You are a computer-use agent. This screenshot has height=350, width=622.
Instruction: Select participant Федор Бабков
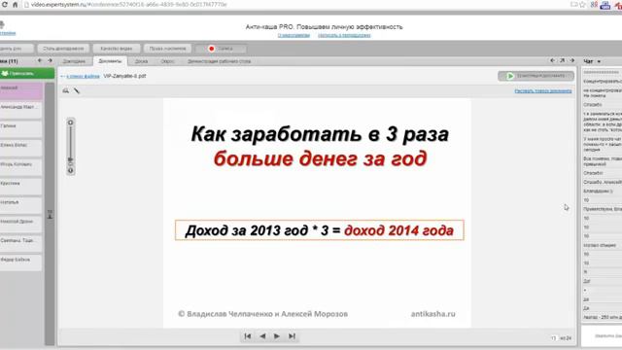(21, 262)
